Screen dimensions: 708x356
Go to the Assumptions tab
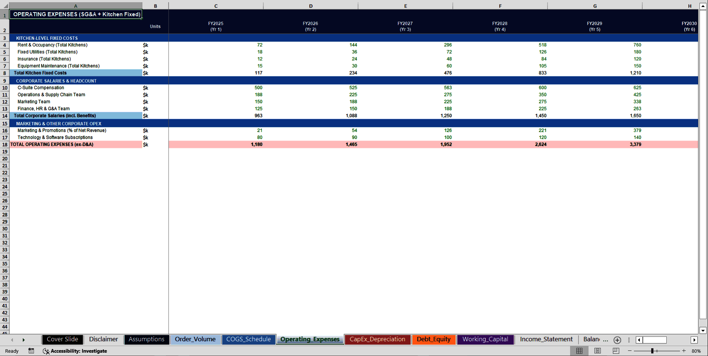pos(146,339)
